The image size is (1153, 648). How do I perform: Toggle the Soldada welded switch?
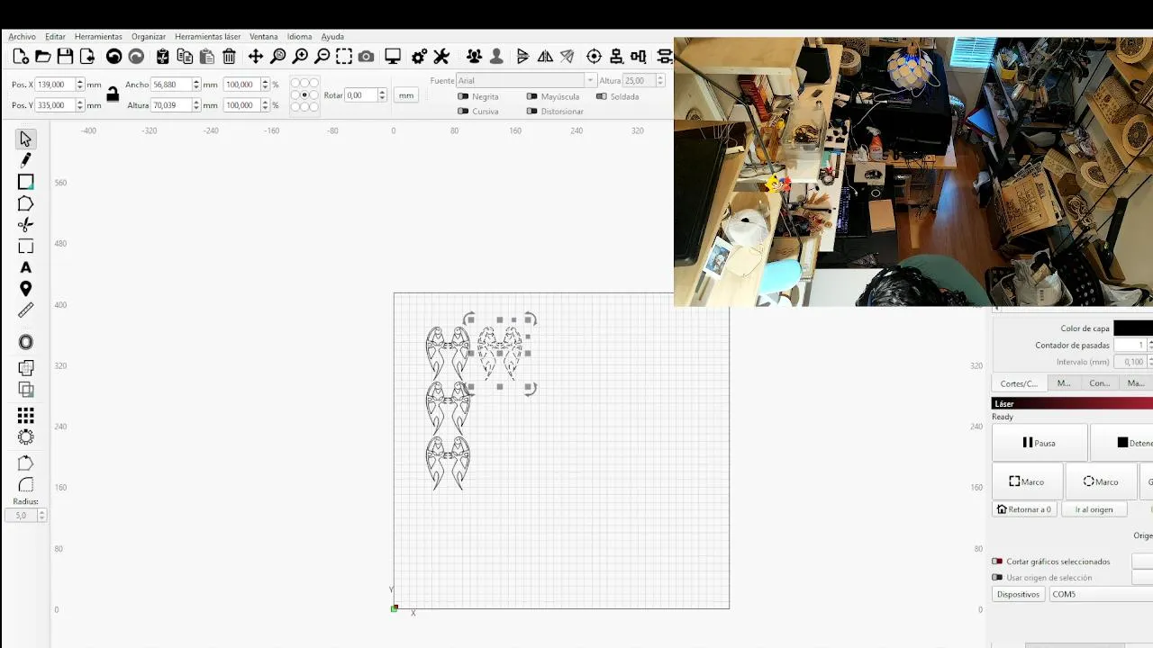pyautogui.click(x=601, y=96)
